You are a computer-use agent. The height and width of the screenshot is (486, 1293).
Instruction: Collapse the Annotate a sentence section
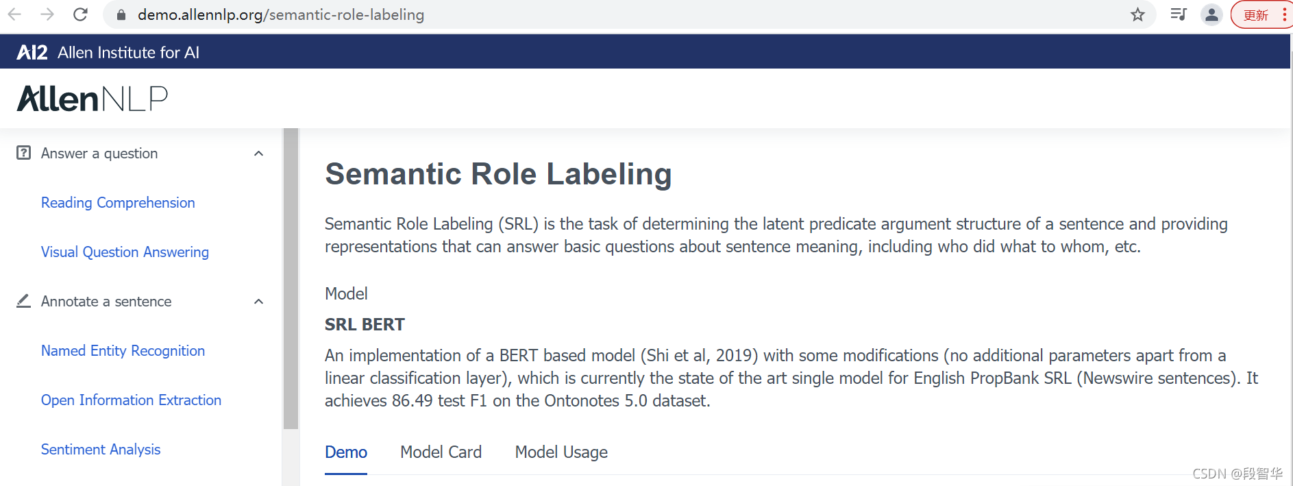[x=258, y=302]
